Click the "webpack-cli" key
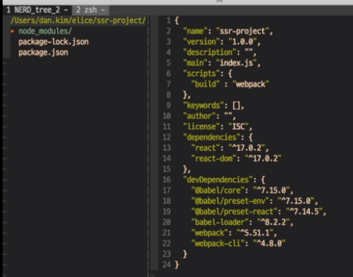This screenshot has height=277, width=353. [218, 243]
